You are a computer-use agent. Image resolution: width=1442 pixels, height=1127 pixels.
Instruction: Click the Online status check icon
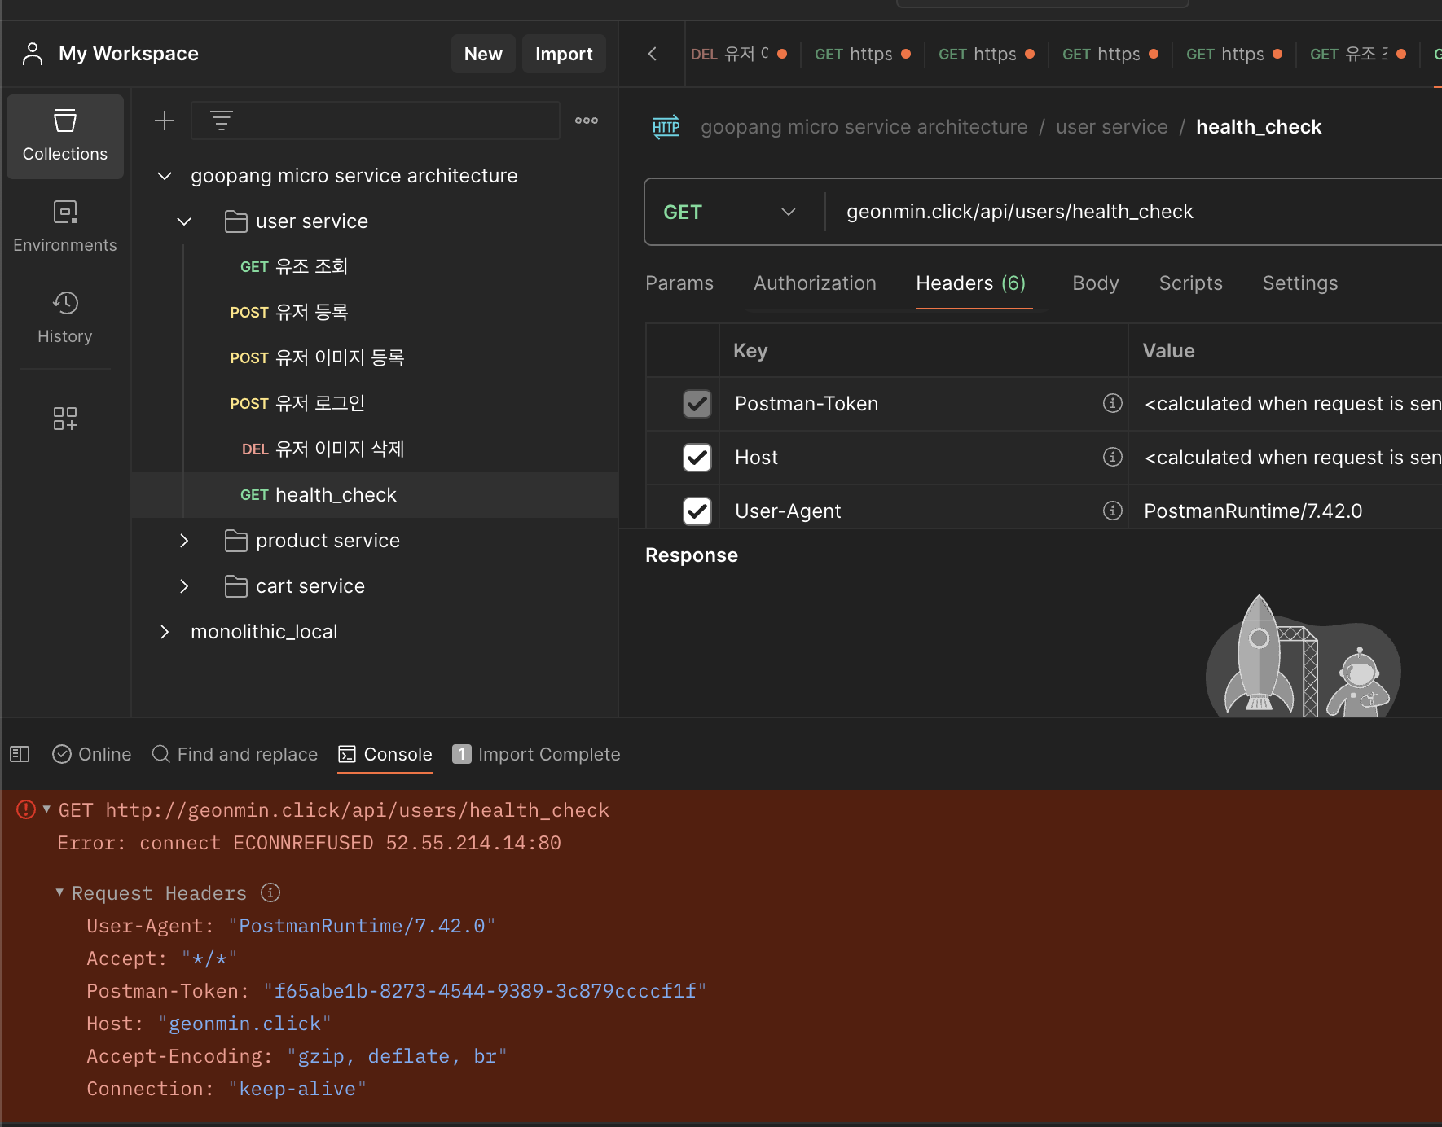coord(62,754)
